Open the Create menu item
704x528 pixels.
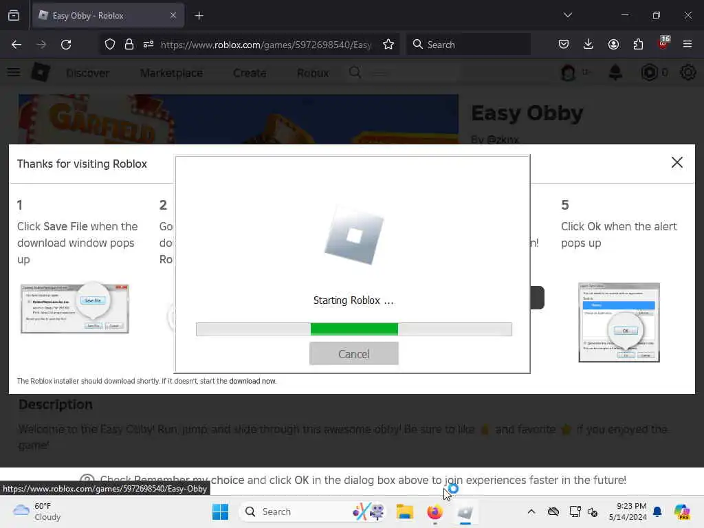tap(250, 73)
